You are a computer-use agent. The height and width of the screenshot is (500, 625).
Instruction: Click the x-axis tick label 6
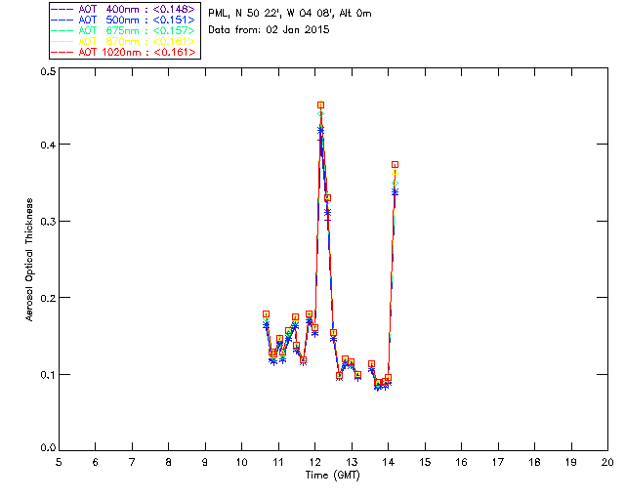coord(96,462)
